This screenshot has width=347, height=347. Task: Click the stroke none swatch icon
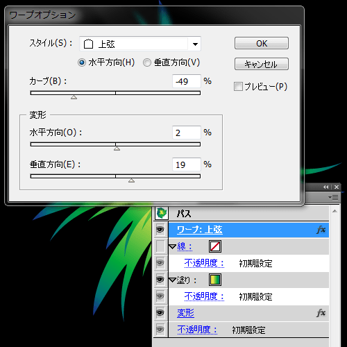(215, 246)
